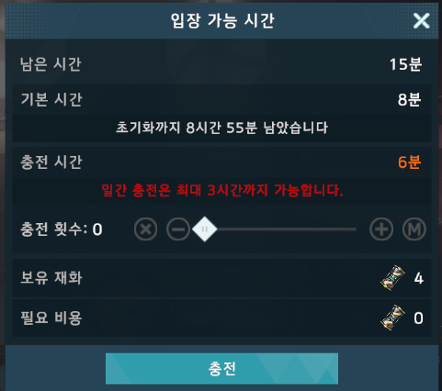Select the 기본 시간 8분 value
The height and width of the screenshot is (391, 442).
pos(409,100)
